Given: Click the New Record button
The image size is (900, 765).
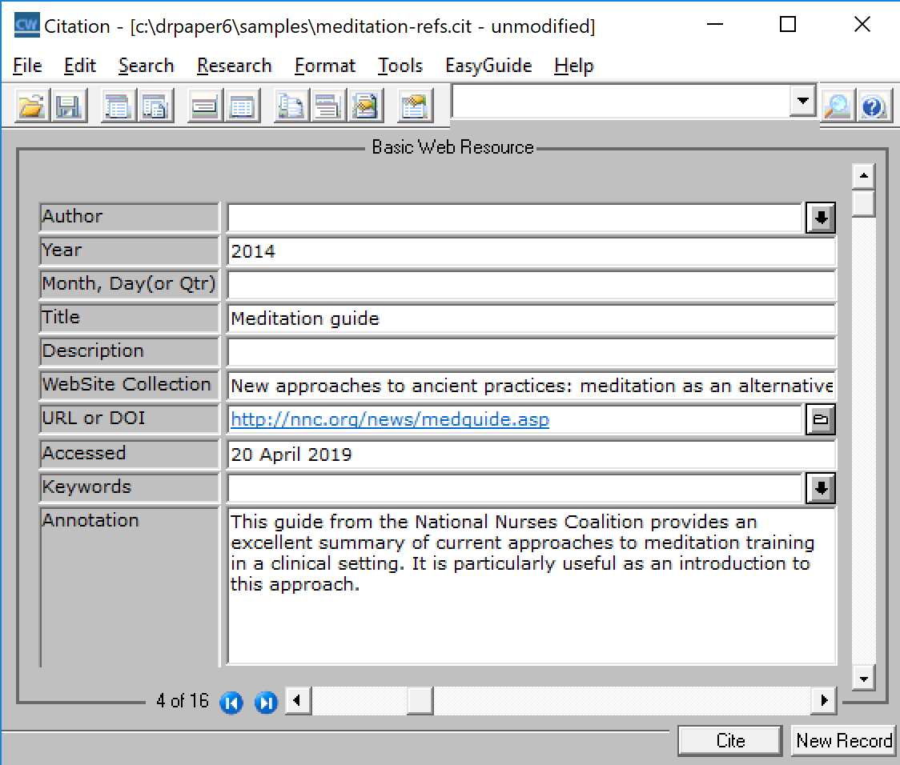Looking at the screenshot, I should coord(844,741).
